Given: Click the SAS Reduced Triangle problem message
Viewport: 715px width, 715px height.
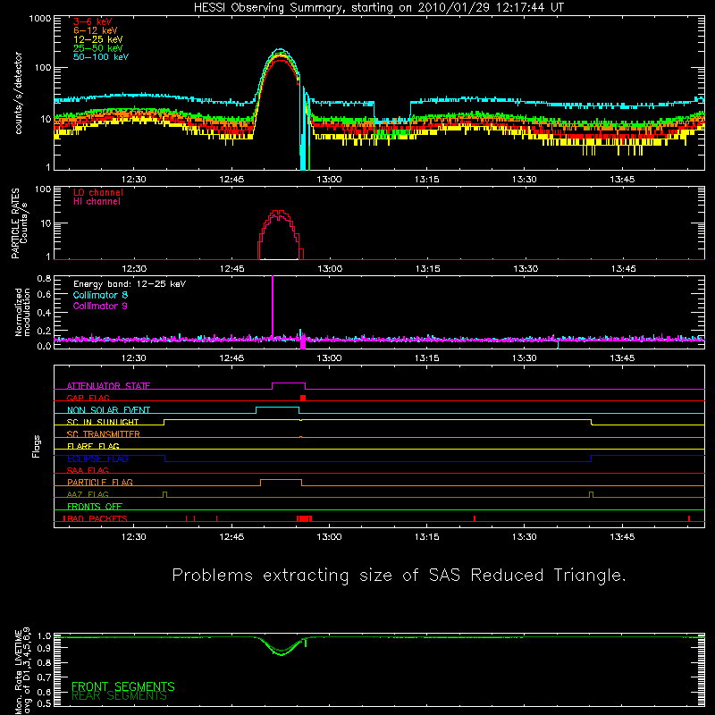Looking at the screenshot, I should coord(399,576).
